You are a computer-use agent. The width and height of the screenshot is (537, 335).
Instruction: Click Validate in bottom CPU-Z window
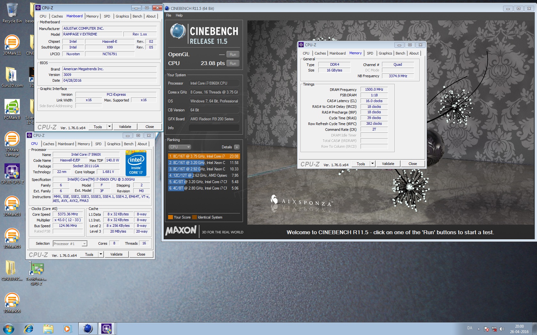(x=116, y=254)
